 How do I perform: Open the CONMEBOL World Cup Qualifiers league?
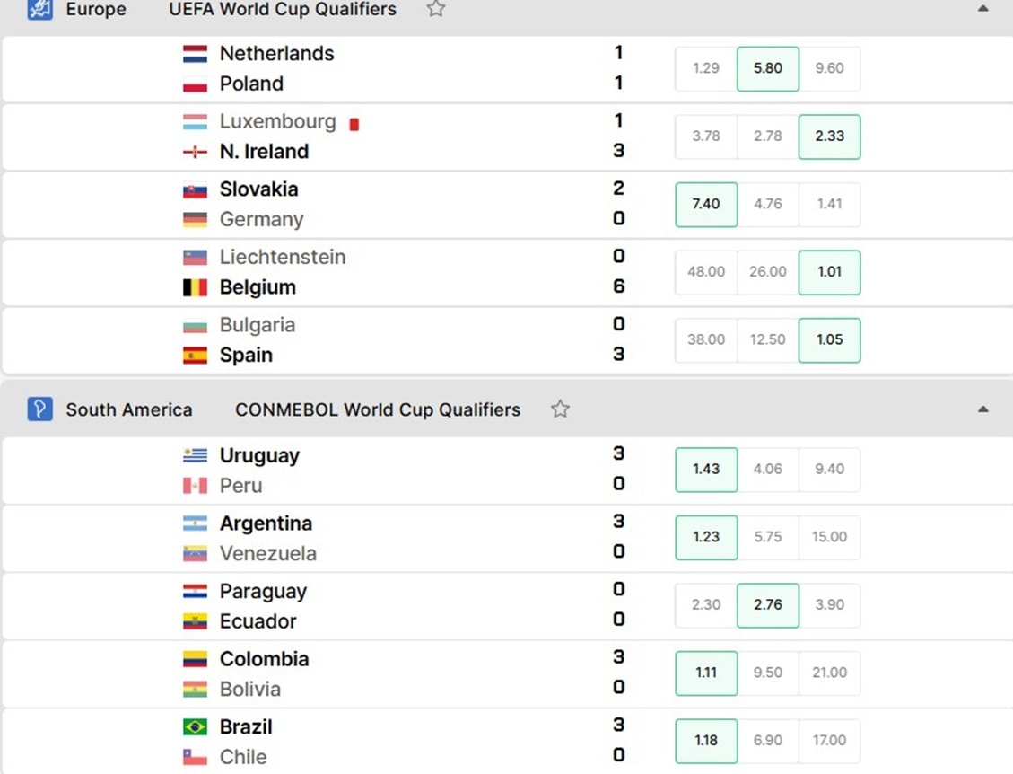tap(377, 409)
